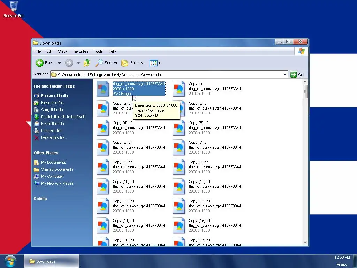Toggle the Folders pane
This screenshot has width=357, height=268.
[132, 63]
